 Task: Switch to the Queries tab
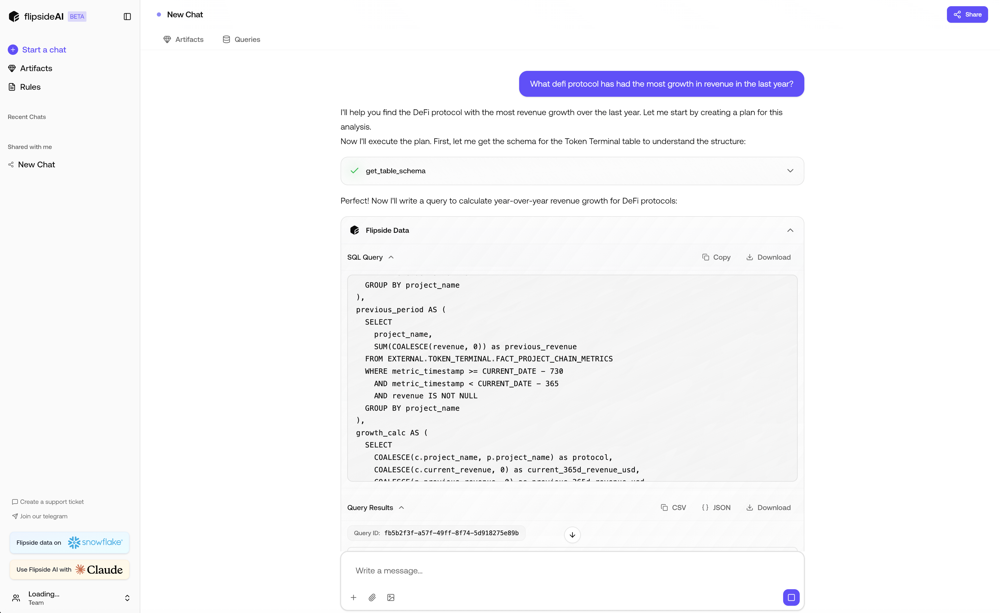click(x=241, y=39)
